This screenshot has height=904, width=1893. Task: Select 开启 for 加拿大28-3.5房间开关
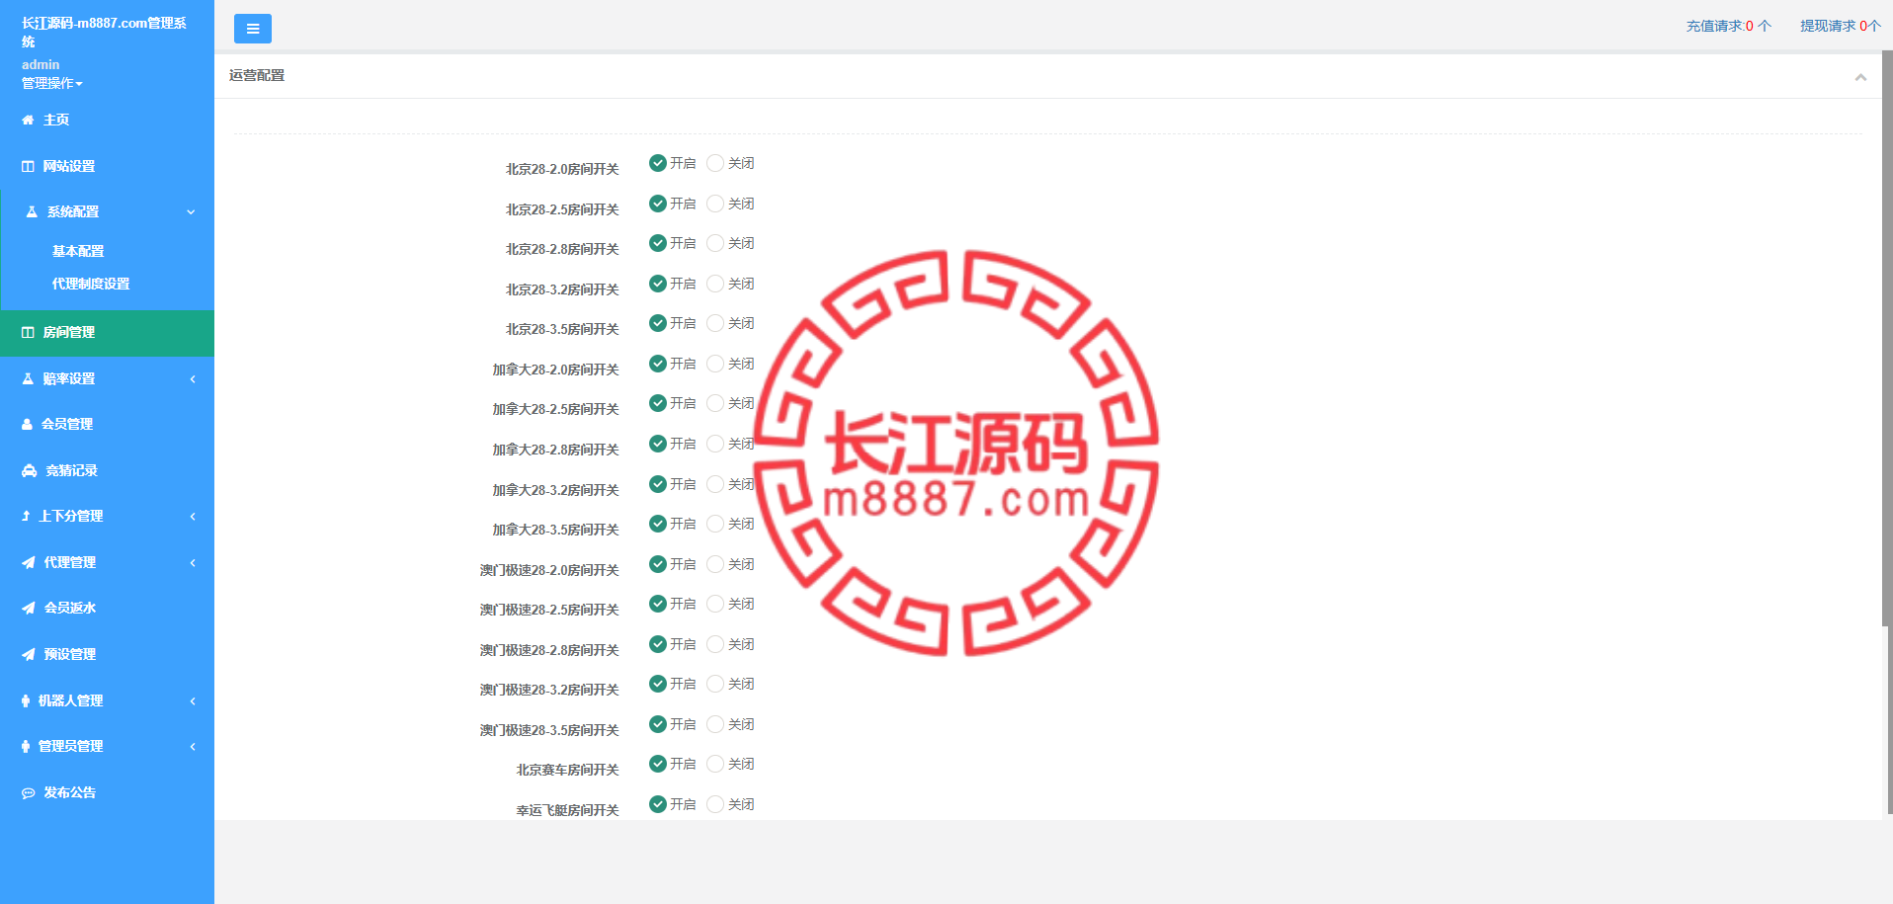[x=658, y=524]
